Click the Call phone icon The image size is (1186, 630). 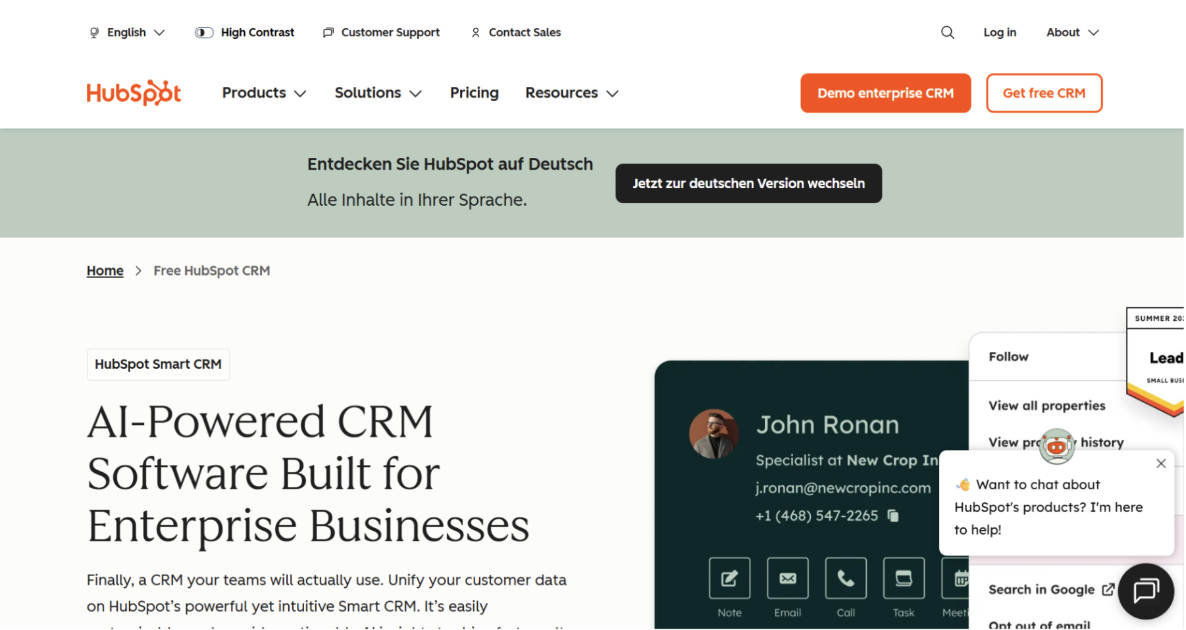846,578
